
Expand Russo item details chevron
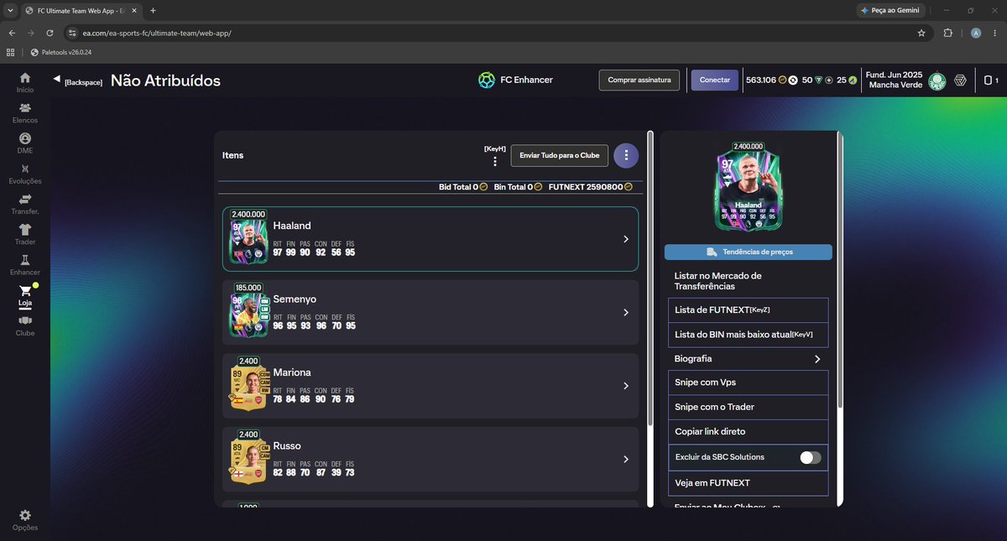coord(625,460)
